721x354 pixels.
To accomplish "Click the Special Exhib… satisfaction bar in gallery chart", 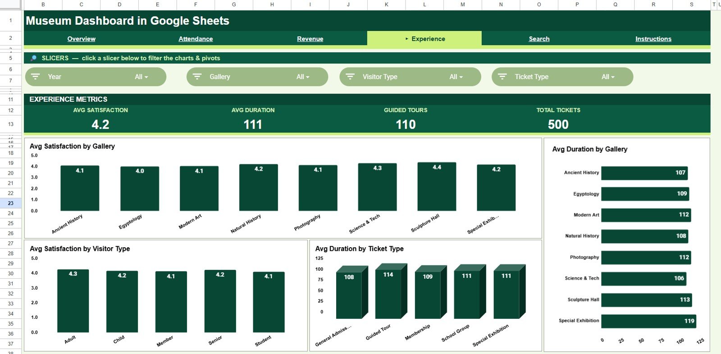I will tap(496, 188).
